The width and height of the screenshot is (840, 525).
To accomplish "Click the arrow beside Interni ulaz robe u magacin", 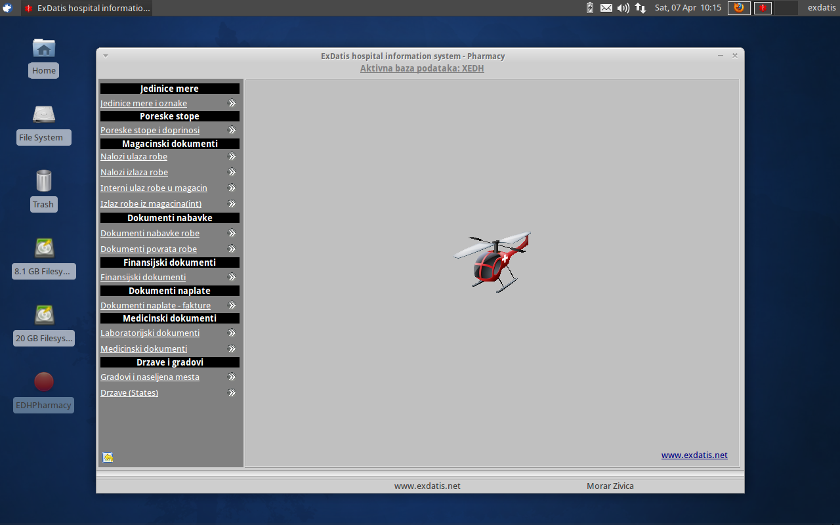I will coord(232,188).
